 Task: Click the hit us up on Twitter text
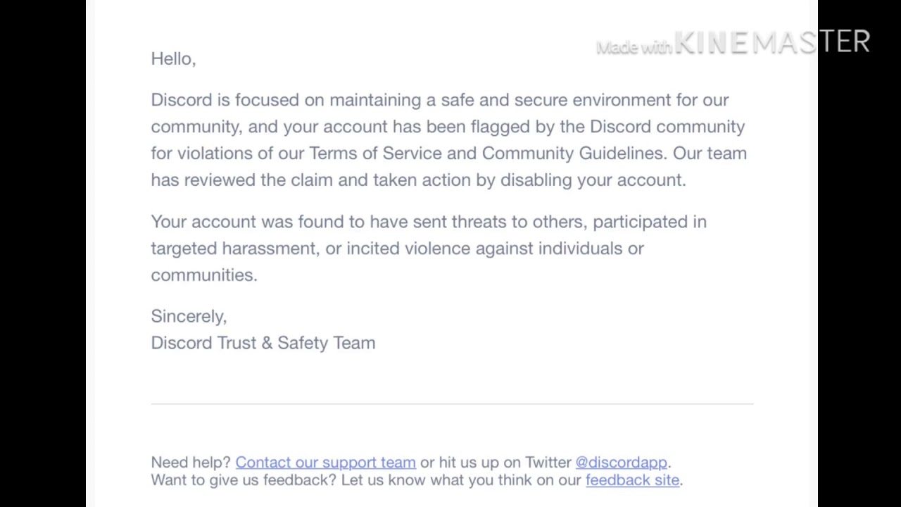(505, 463)
